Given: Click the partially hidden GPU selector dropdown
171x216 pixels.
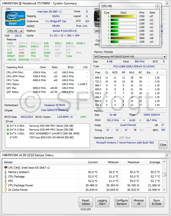Looking at the screenshot, I should (97, 31).
